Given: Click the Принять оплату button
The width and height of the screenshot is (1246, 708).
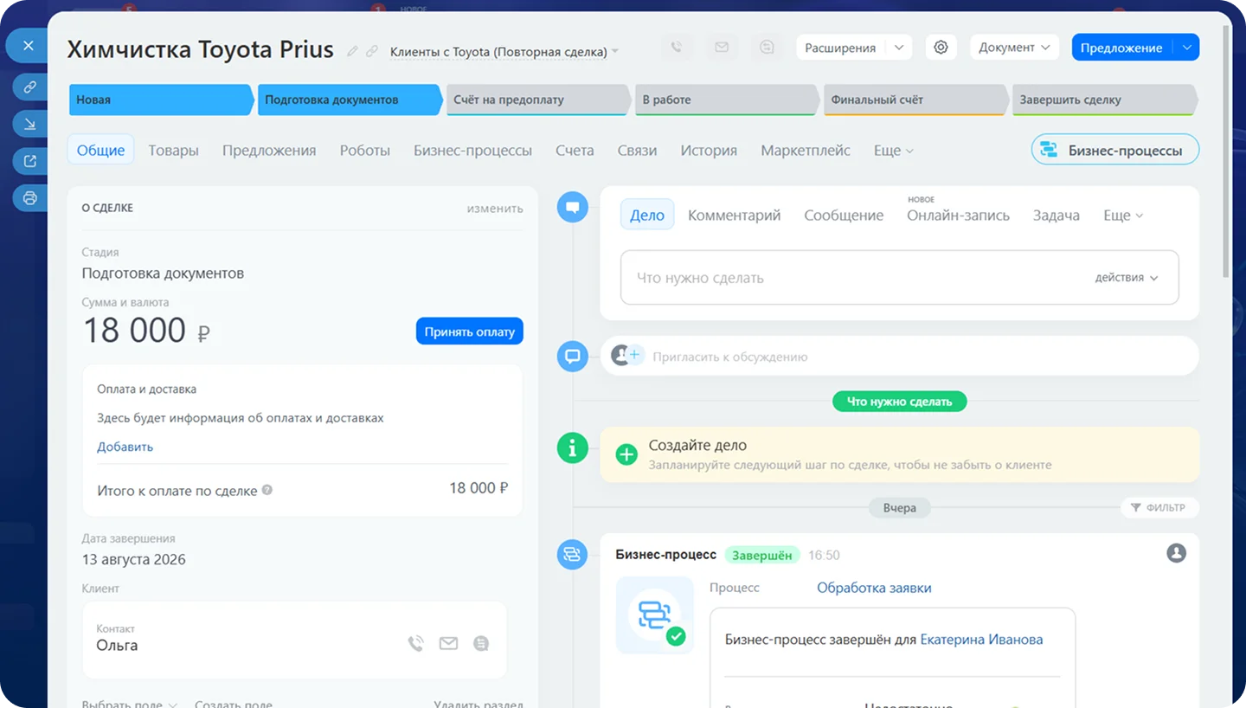Looking at the screenshot, I should tap(470, 331).
